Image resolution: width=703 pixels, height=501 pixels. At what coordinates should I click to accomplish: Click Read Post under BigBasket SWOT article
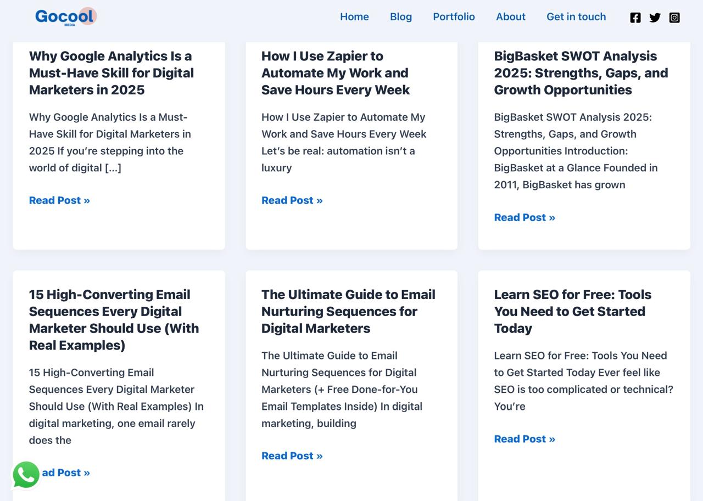[x=524, y=217]
